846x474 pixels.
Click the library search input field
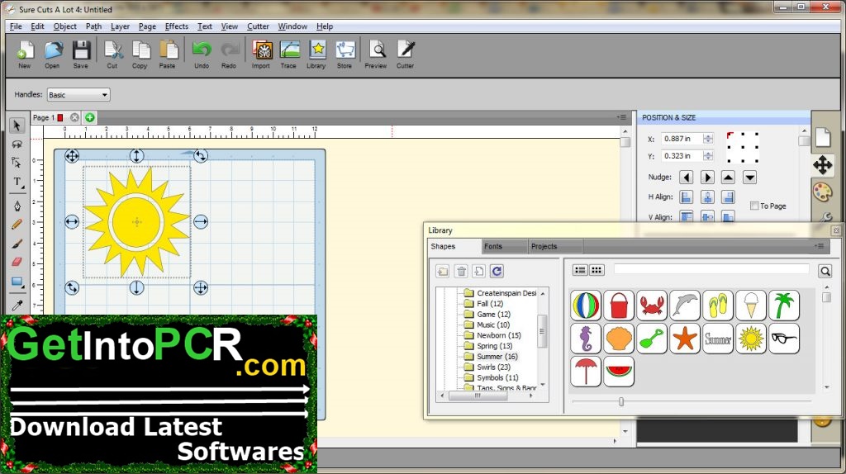[x=711, y=269]
